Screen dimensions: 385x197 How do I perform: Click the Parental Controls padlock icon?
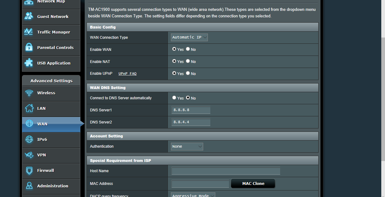(29, 47)
